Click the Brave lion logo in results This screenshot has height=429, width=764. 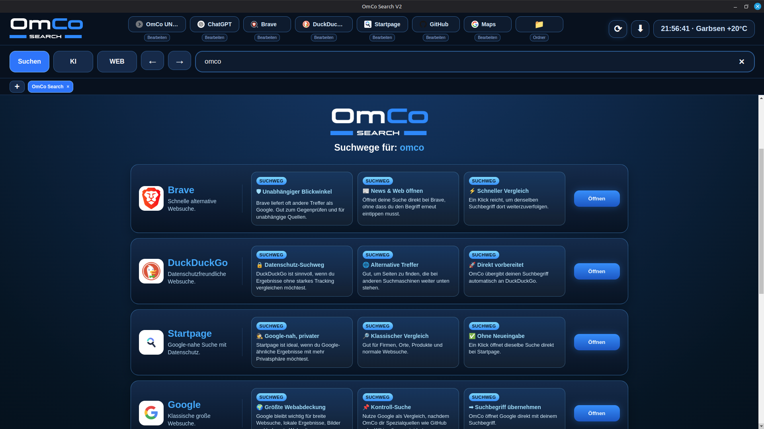151,198
